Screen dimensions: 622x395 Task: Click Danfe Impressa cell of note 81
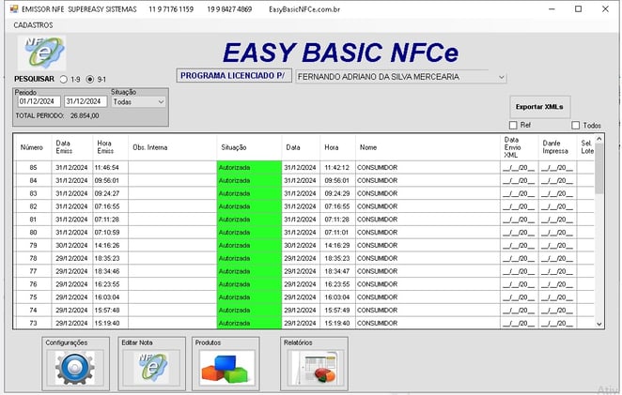click(557, 220)
